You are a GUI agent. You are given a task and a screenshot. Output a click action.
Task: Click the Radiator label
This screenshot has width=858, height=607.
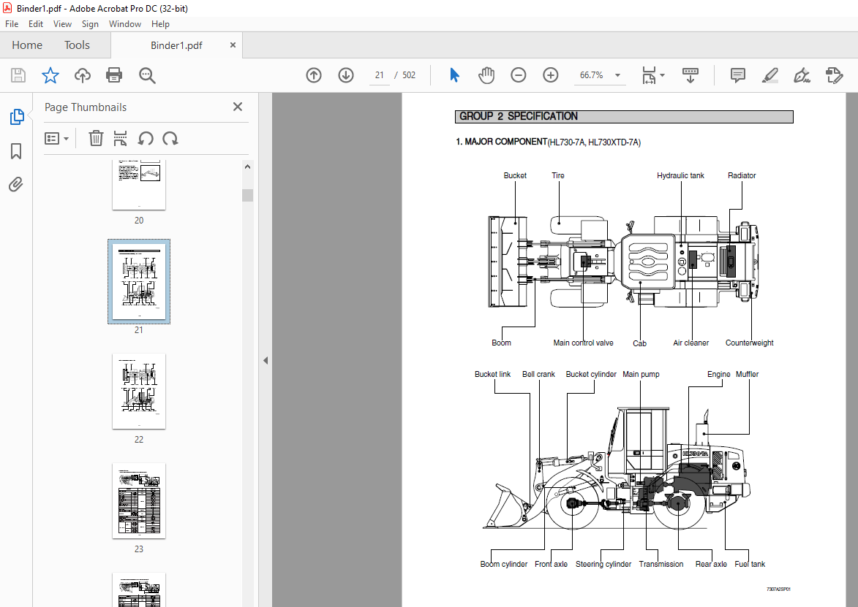(x=742, y=175)
